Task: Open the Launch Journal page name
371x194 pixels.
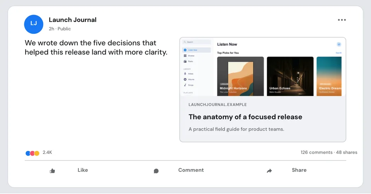Action: 73,20
